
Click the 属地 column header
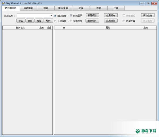[108, 28]
